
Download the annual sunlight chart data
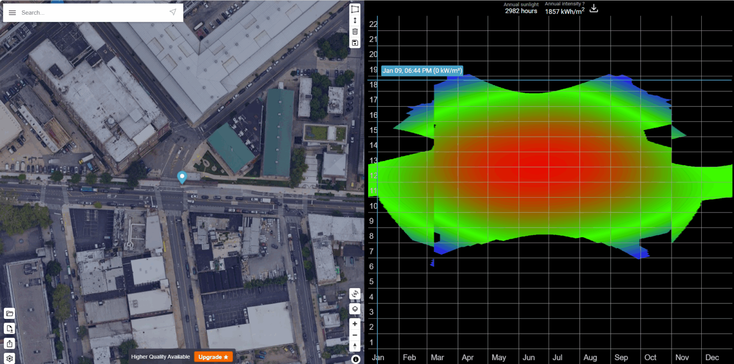coord(594,8)
